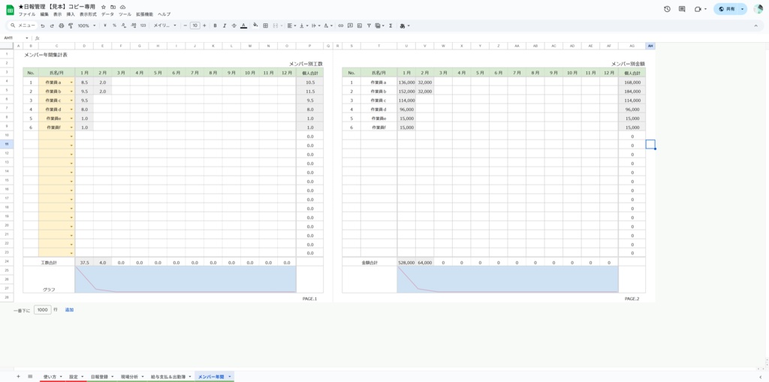Open vertical align dropdown
The height and width of the screenshot is (382, 769).
tap(303, 26)
